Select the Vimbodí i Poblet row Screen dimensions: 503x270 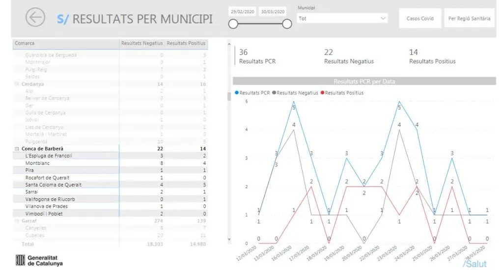(111, 214)
